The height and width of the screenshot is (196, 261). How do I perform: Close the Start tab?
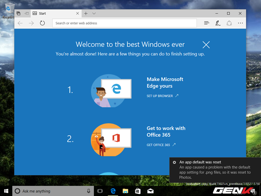[x=77, y=13]
